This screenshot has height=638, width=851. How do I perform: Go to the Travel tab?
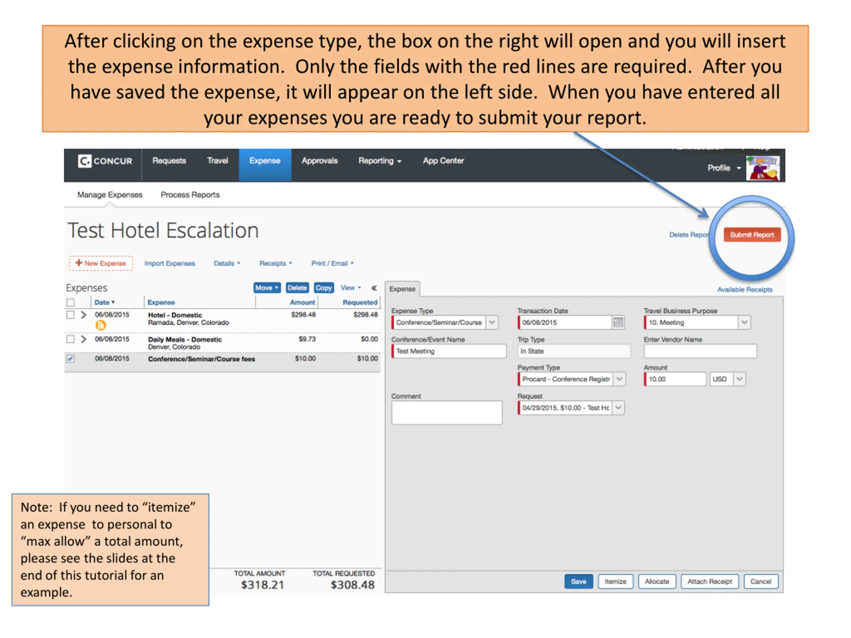tap(218, 161)
